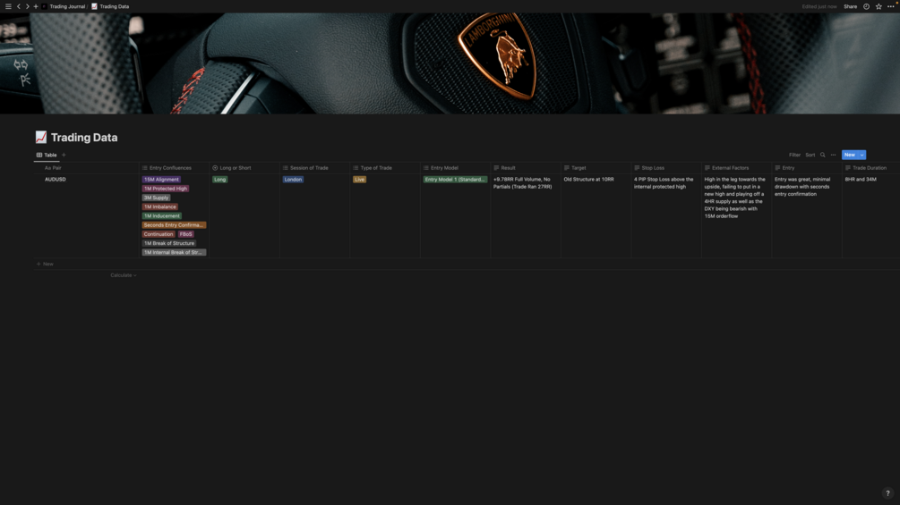Open the Pair column header

[86, 168]
